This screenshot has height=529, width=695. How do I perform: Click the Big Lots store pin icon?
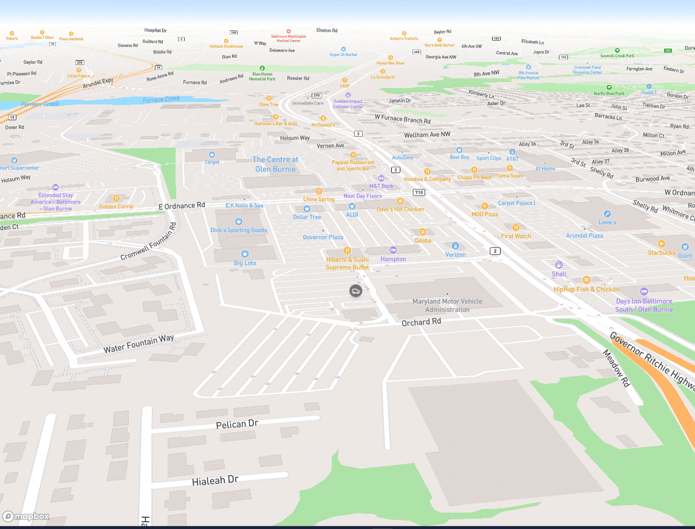pyautogui.click(x=245, y=254)
